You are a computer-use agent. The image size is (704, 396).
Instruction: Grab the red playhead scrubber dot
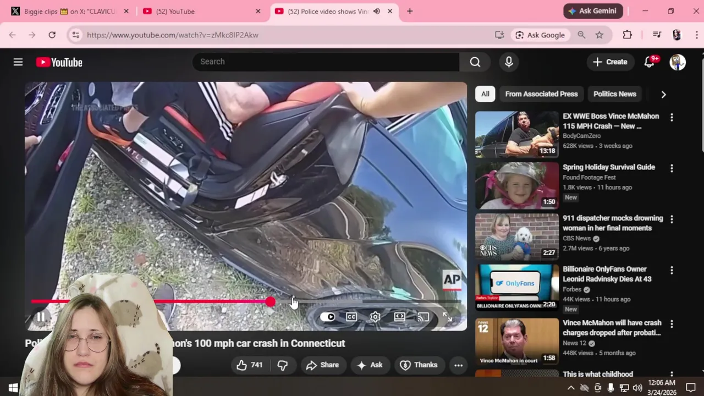tap(270, 301)
